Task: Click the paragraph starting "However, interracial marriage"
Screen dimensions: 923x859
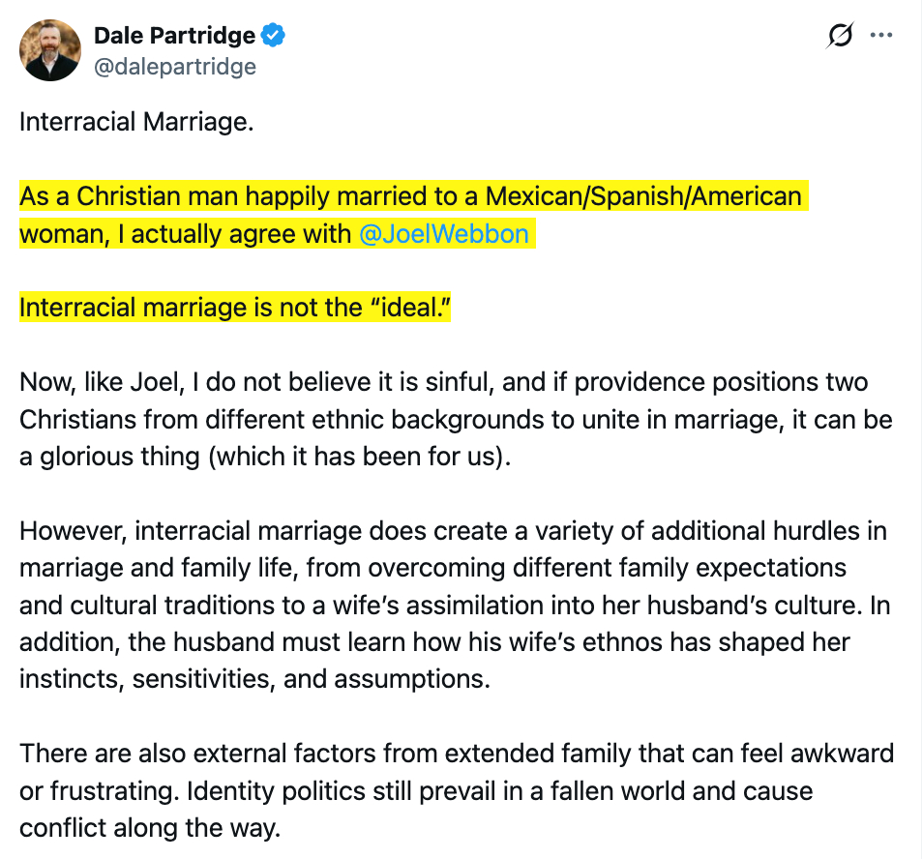Action: click(x=455, y=605)
